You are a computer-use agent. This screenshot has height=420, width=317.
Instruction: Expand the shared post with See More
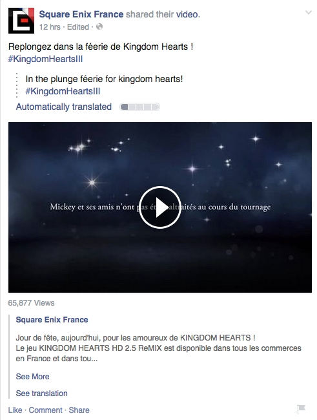coord(33,376)
